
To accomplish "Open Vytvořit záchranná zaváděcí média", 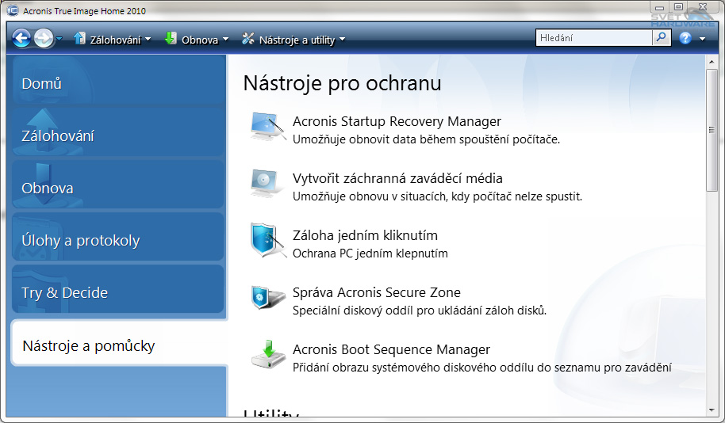I will tap(397, 178).
